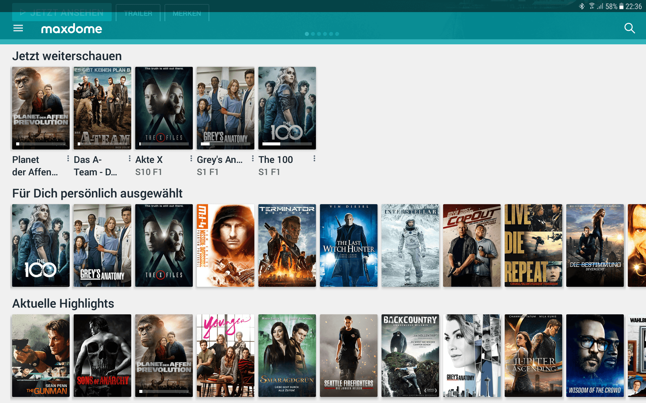646x403 pixels.
Task: Tap 'Für Dich persönlich ausgewählt' heading
Action: point(97,193)
